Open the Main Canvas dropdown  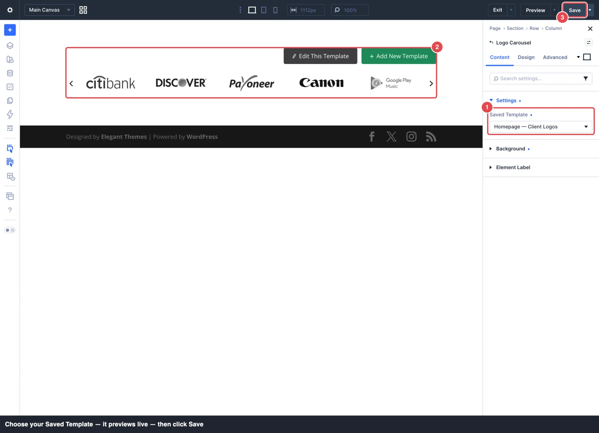[x=49, y=10]
